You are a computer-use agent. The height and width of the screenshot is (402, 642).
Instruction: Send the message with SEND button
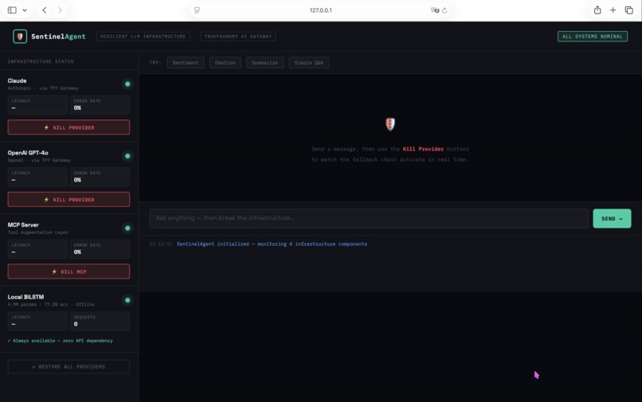click(612, 219)
